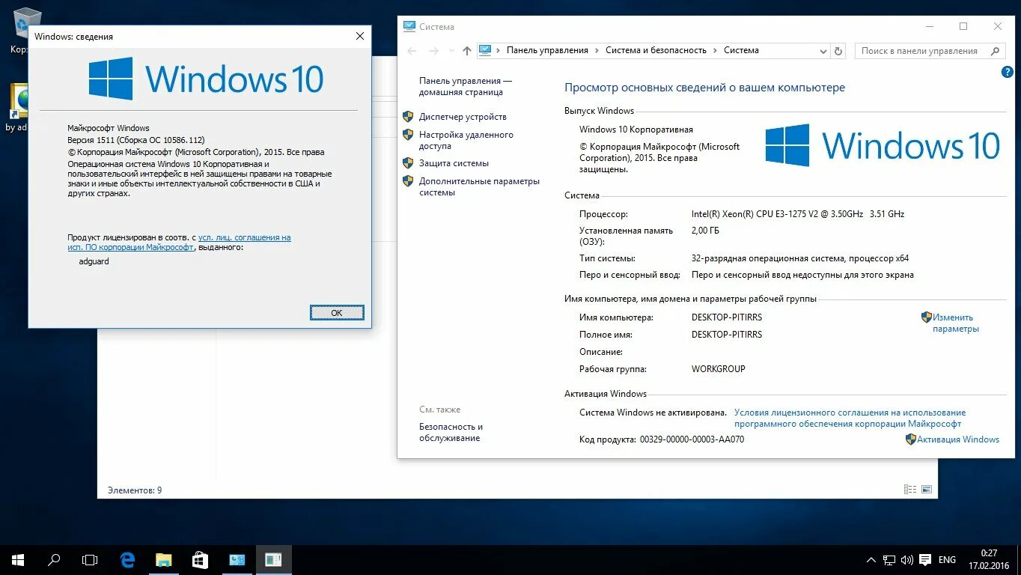Viewport: 1021px width, 575px height.
Task: Click the System window title bar icon
Action: 409,26
